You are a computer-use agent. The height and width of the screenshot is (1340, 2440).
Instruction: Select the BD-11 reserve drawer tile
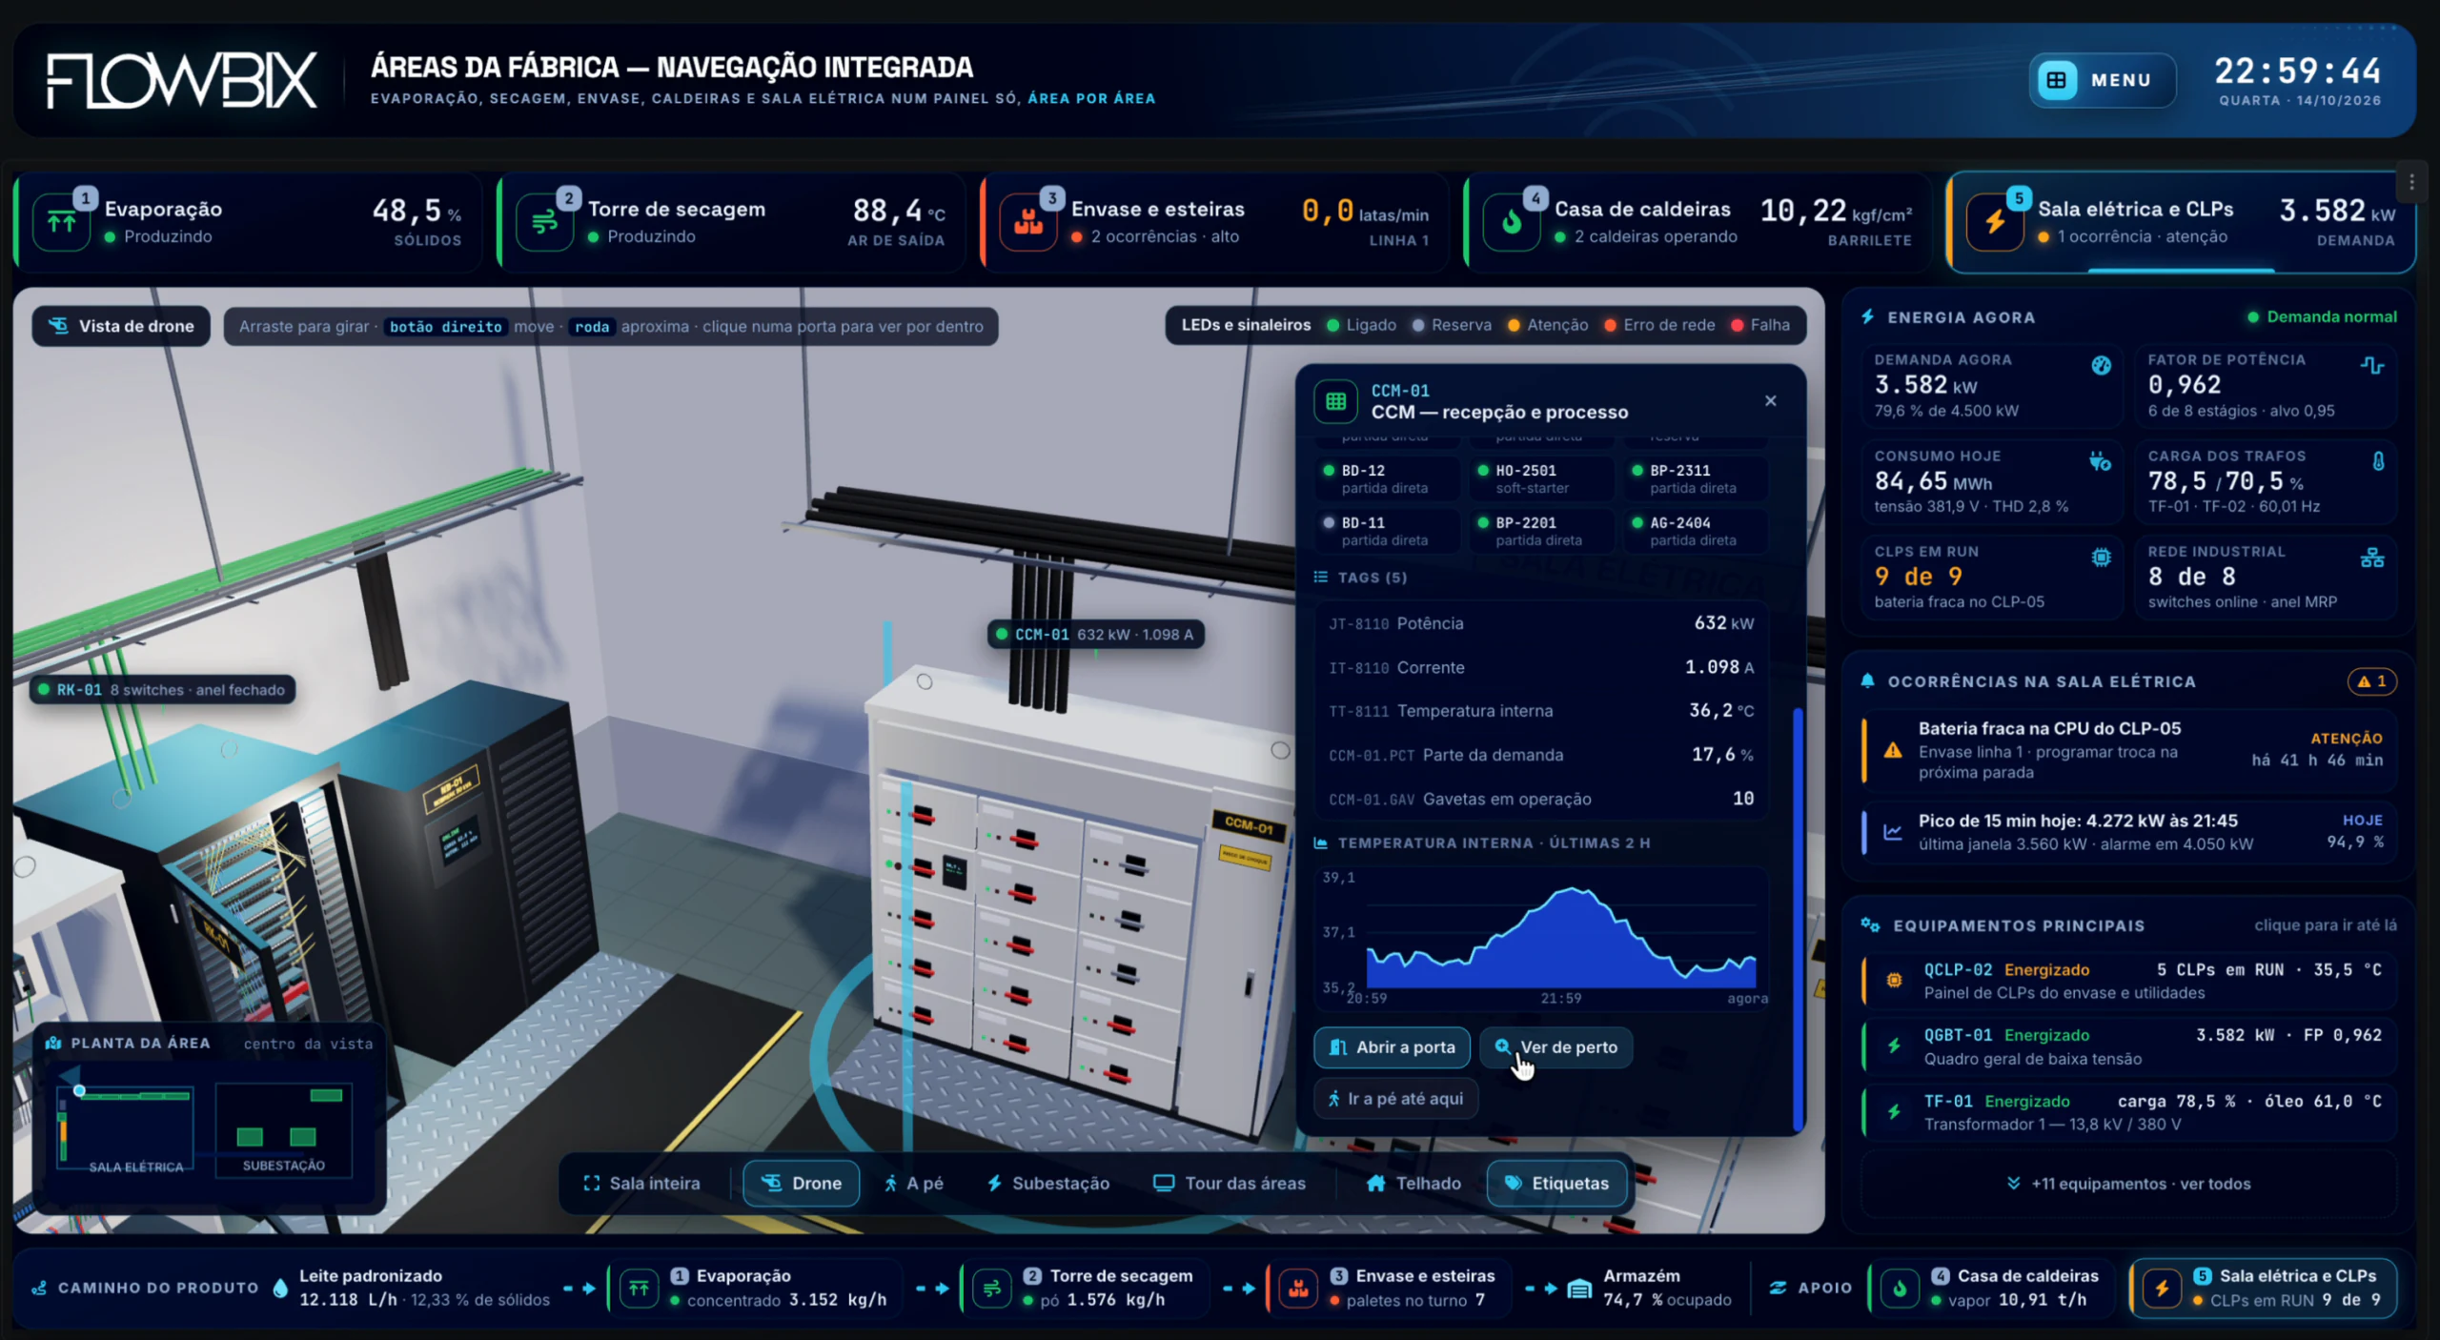1387,531
